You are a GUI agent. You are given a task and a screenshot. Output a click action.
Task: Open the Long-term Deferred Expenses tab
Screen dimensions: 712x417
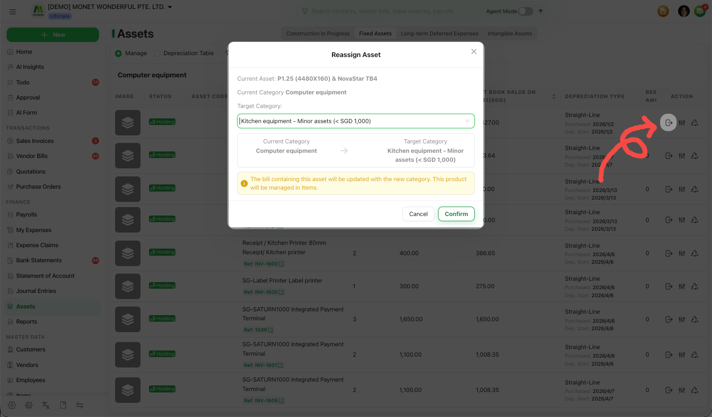tap(439, 33)
